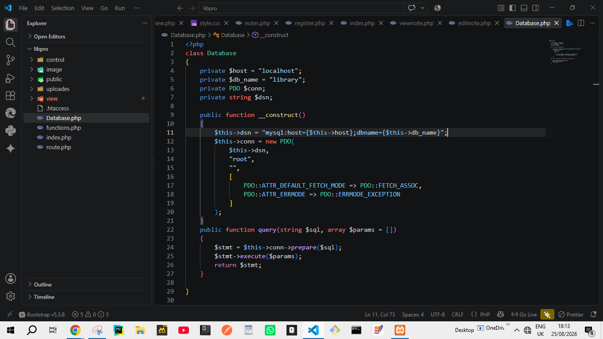Click the Prettier status bar item
Screen dimensions: 603x339
[x=571, y=315]
